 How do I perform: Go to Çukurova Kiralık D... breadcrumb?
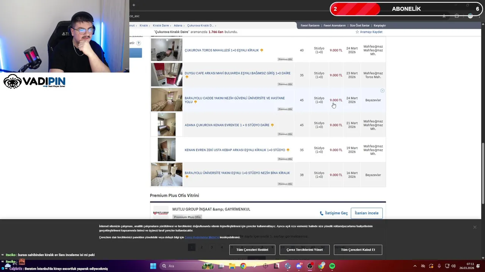(x=200, y=26)
